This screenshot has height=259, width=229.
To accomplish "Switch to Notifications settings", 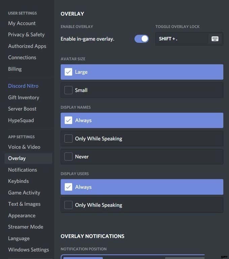I will point(23,170).
